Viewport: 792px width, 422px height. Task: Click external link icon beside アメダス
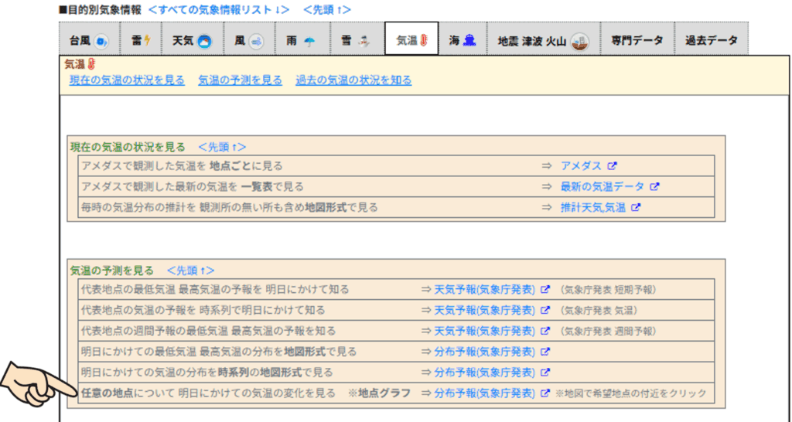[612, 165]
